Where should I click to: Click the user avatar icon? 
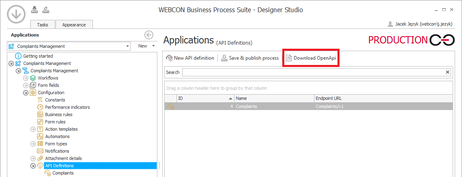(x=390, y=24)
